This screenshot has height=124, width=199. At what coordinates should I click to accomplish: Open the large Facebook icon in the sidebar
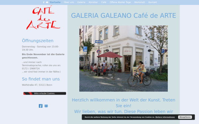click(x=40, y=106)
